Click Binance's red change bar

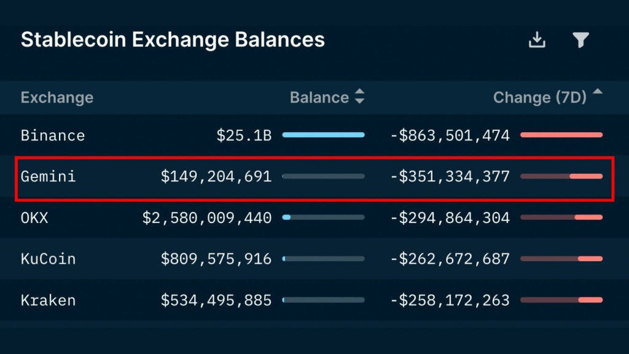[561, 135]
